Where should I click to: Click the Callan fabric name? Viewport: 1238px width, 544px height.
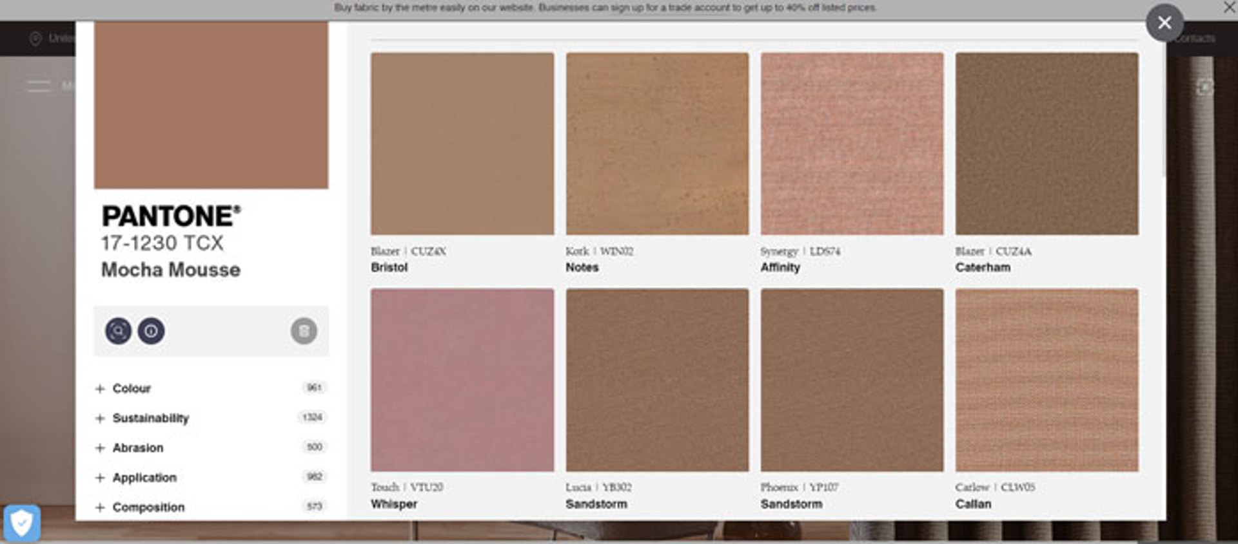973,504
